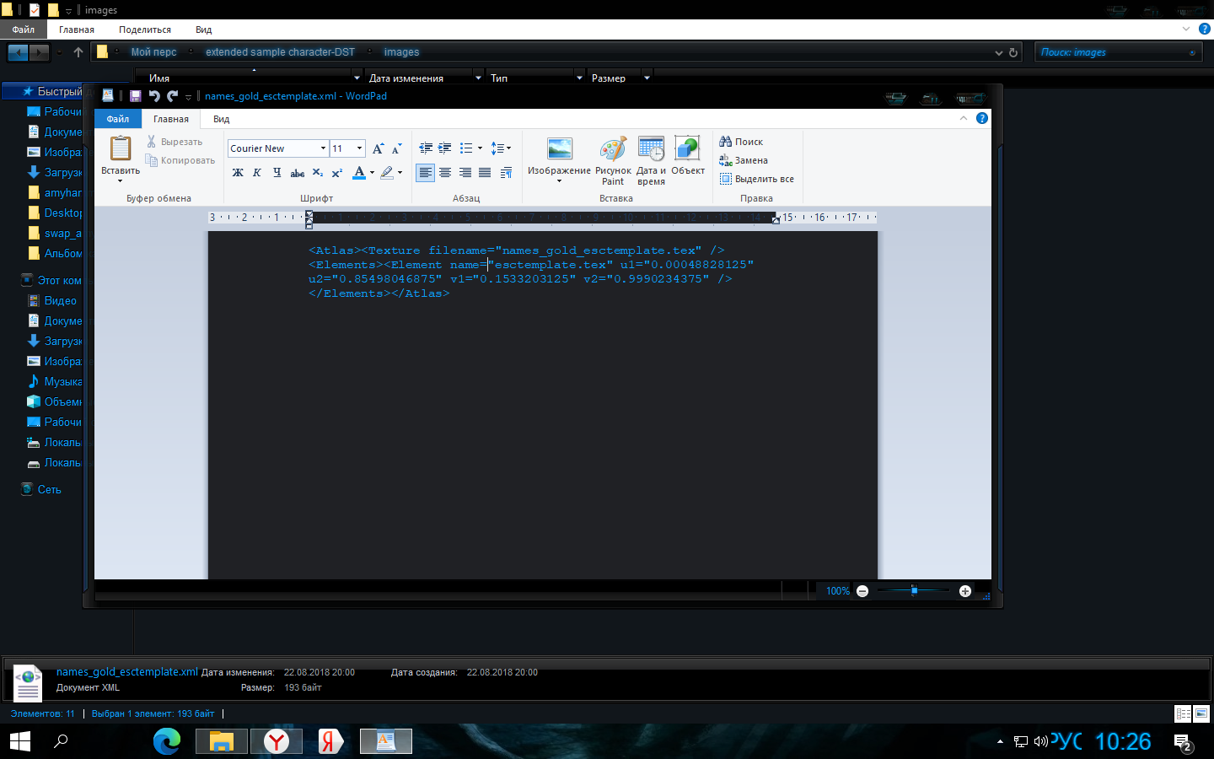Open WordPad help with question mark icon

click(981, 118)
